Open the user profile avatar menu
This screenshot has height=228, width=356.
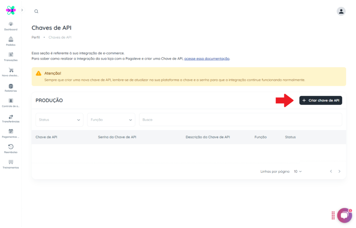[x=341, y=11]
